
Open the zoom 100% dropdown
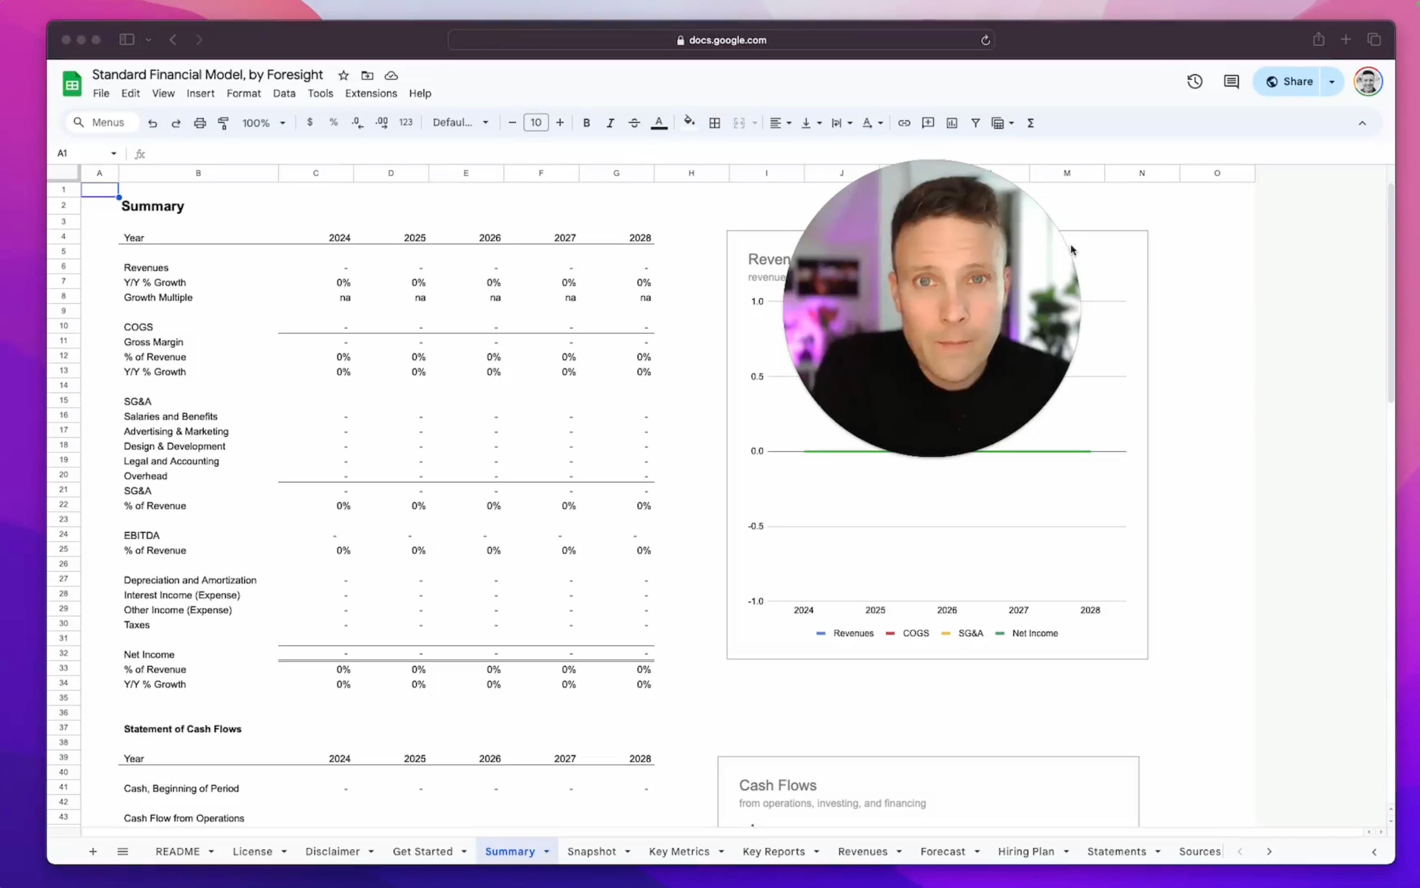(263, 123)
